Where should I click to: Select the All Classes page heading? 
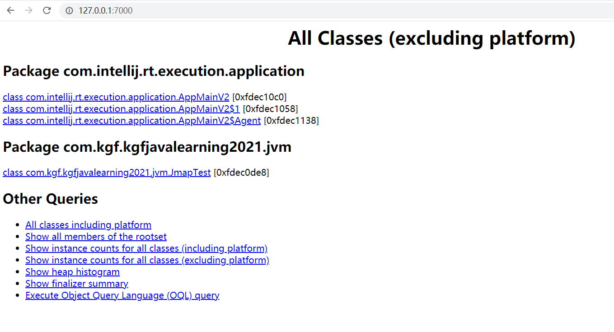(x=431, y=38)
